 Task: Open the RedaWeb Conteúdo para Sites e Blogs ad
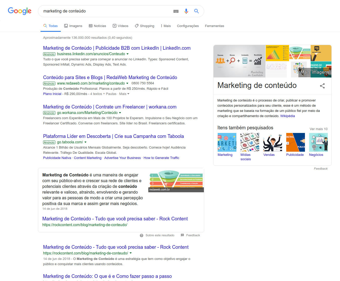tap(110, 78)
